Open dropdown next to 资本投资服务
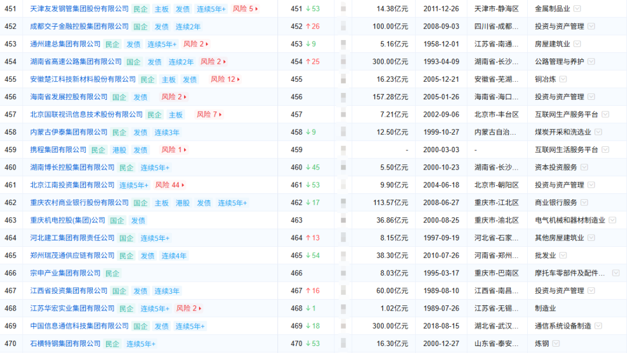 coord(584,167)
